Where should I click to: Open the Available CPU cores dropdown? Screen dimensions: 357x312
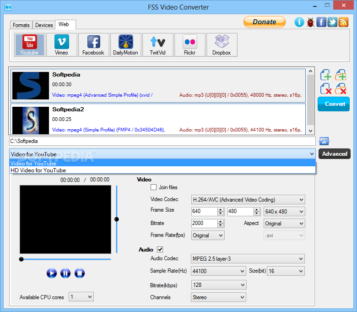[81, 297]
